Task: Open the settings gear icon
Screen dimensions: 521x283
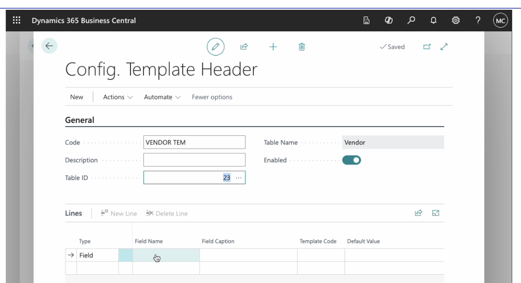Action: click(x=456, y=21)
